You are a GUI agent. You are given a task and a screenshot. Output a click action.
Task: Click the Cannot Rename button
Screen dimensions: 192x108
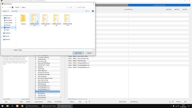(x=128, y=9)
